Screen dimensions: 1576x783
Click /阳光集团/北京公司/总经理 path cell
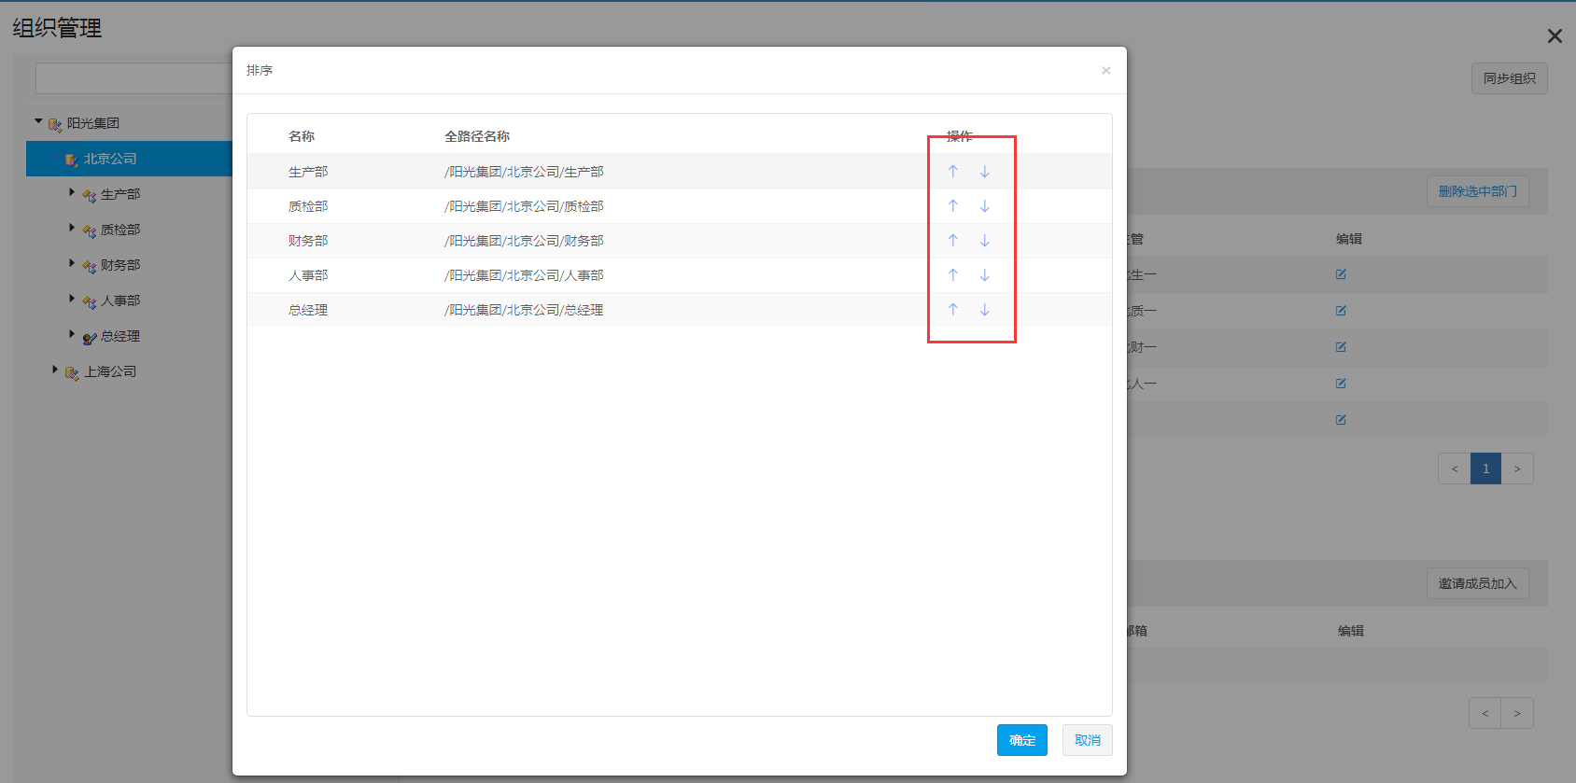524,310
